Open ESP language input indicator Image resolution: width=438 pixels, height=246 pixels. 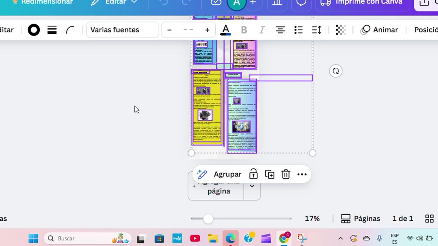(395, 238)
